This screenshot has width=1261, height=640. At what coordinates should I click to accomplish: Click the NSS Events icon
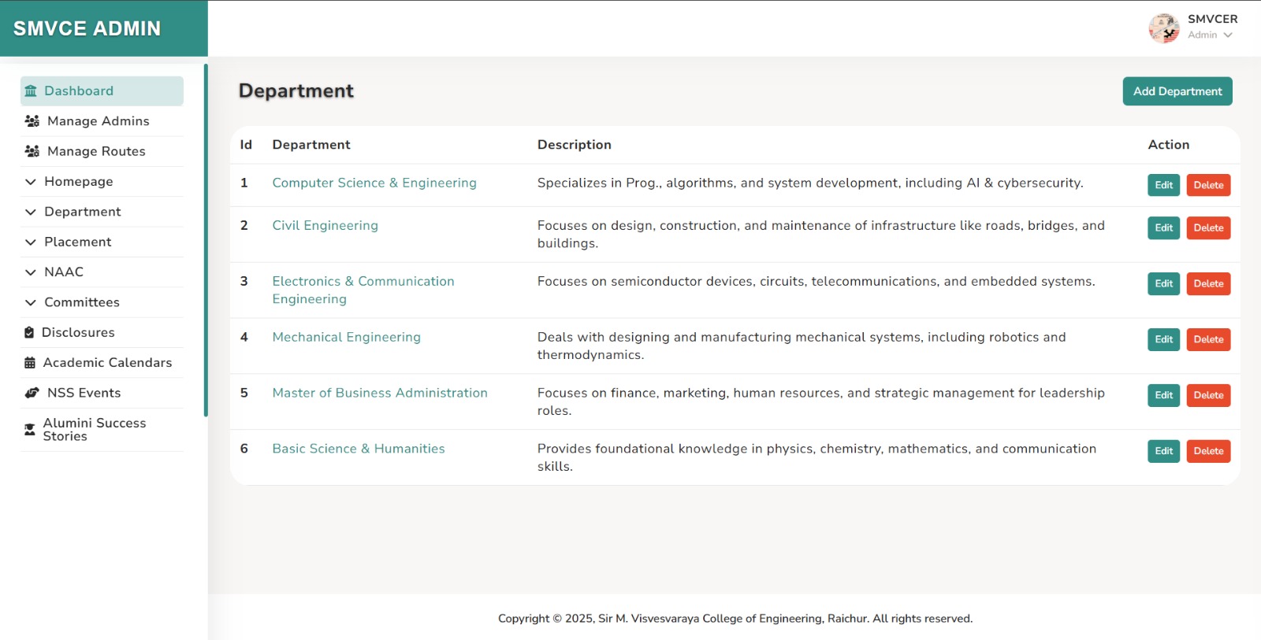32,393
